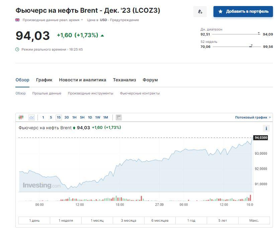Switch chart to candlestick view icon
Viewport: 277px width, 229px height.
(x=21, y=117)
